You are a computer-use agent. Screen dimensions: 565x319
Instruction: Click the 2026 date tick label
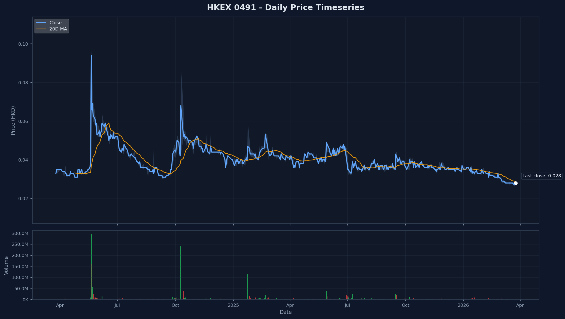(463, 305)
